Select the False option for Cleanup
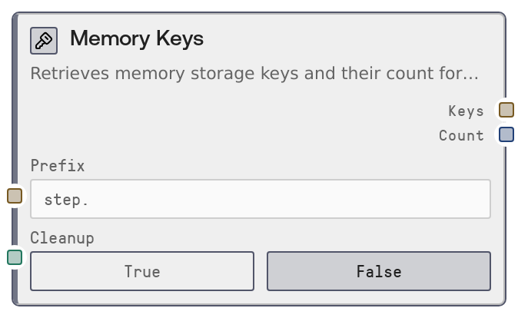The image size is (518, 318). pos(378,271)
